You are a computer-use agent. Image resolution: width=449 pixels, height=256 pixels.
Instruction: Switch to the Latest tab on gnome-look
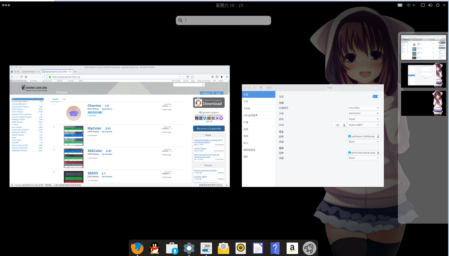click(x=55, y=99)
